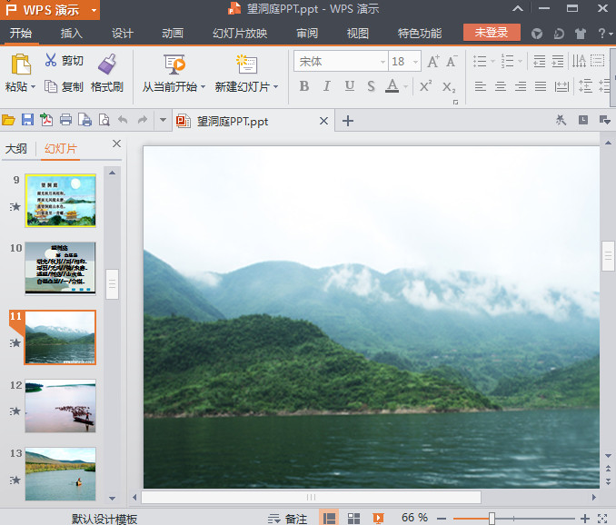Image resolution: width=616 pixels, height=525 pixels.
Task: Export to PDF icon in quick toolbar
Action: tap(46, 120)
